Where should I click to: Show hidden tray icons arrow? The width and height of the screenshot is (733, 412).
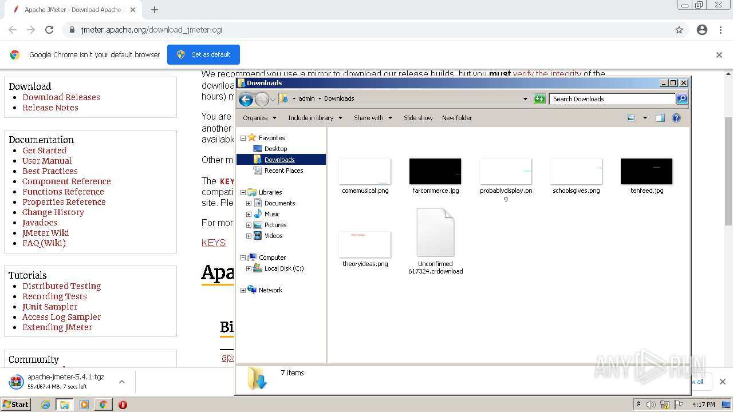(639, 405)
